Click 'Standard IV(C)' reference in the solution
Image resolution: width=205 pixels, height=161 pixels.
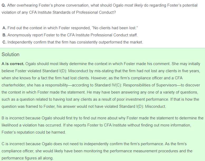coord(108,85)
